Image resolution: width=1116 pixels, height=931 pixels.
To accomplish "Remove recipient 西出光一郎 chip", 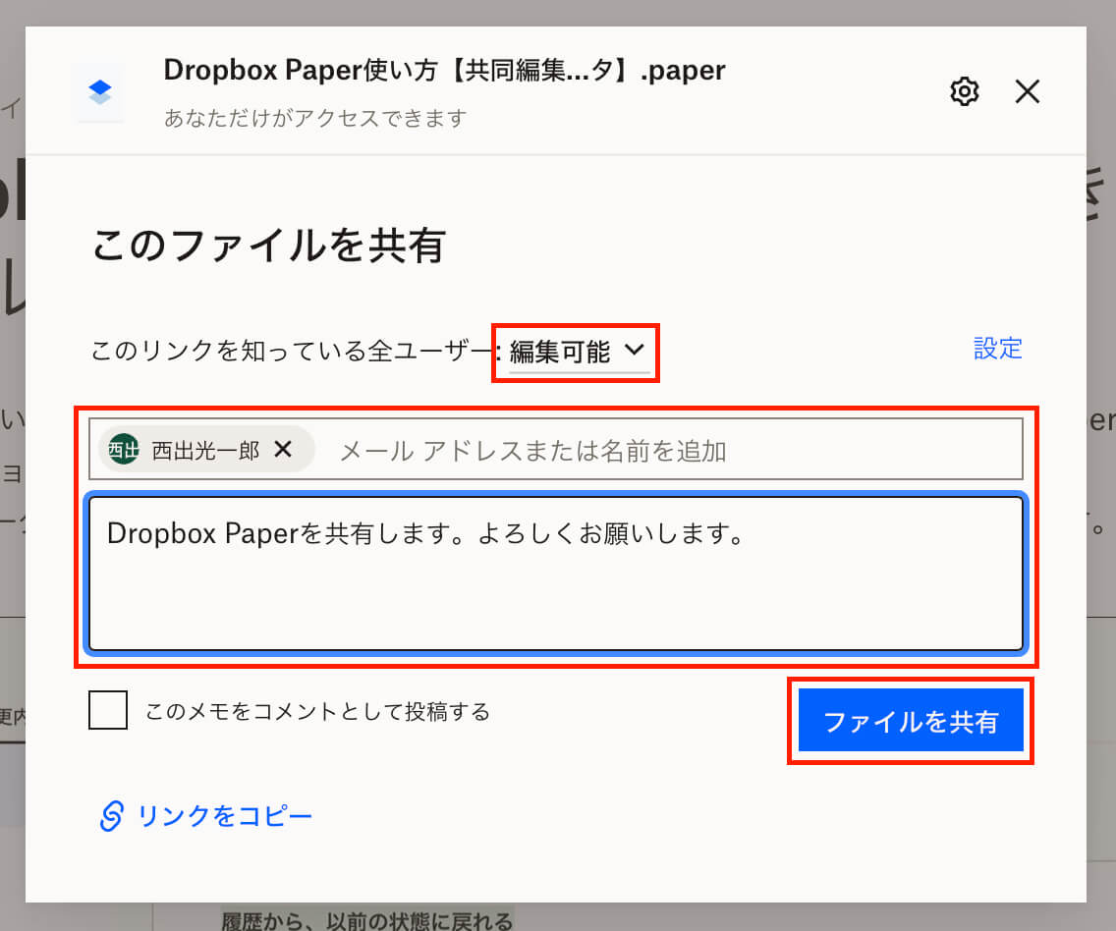I will pyautogui.click(x=283, y=450).
